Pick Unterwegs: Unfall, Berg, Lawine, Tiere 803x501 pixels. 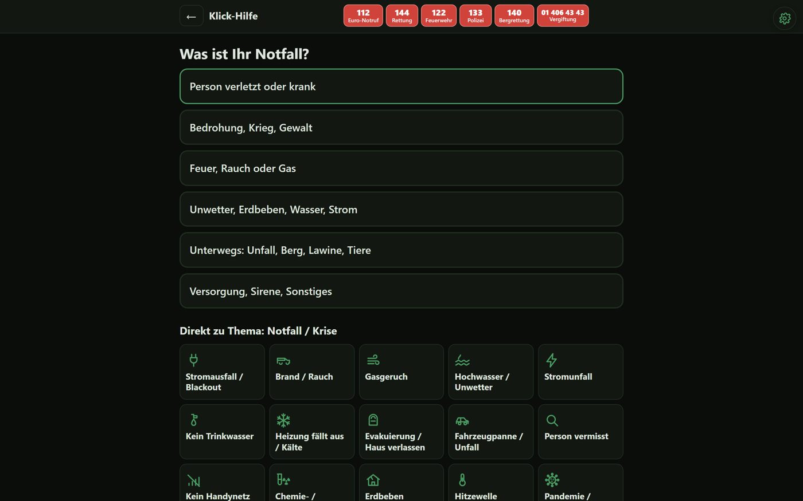coord(401,250)
